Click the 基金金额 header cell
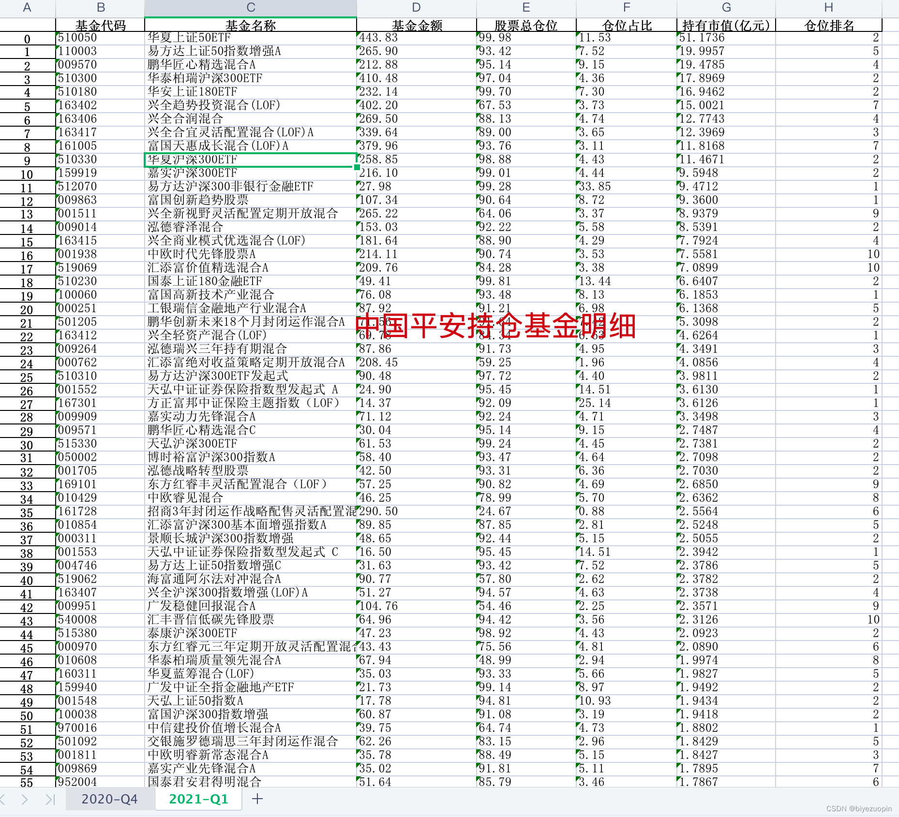Viewport: 899px width, 817px height. [x=416, y=25]
